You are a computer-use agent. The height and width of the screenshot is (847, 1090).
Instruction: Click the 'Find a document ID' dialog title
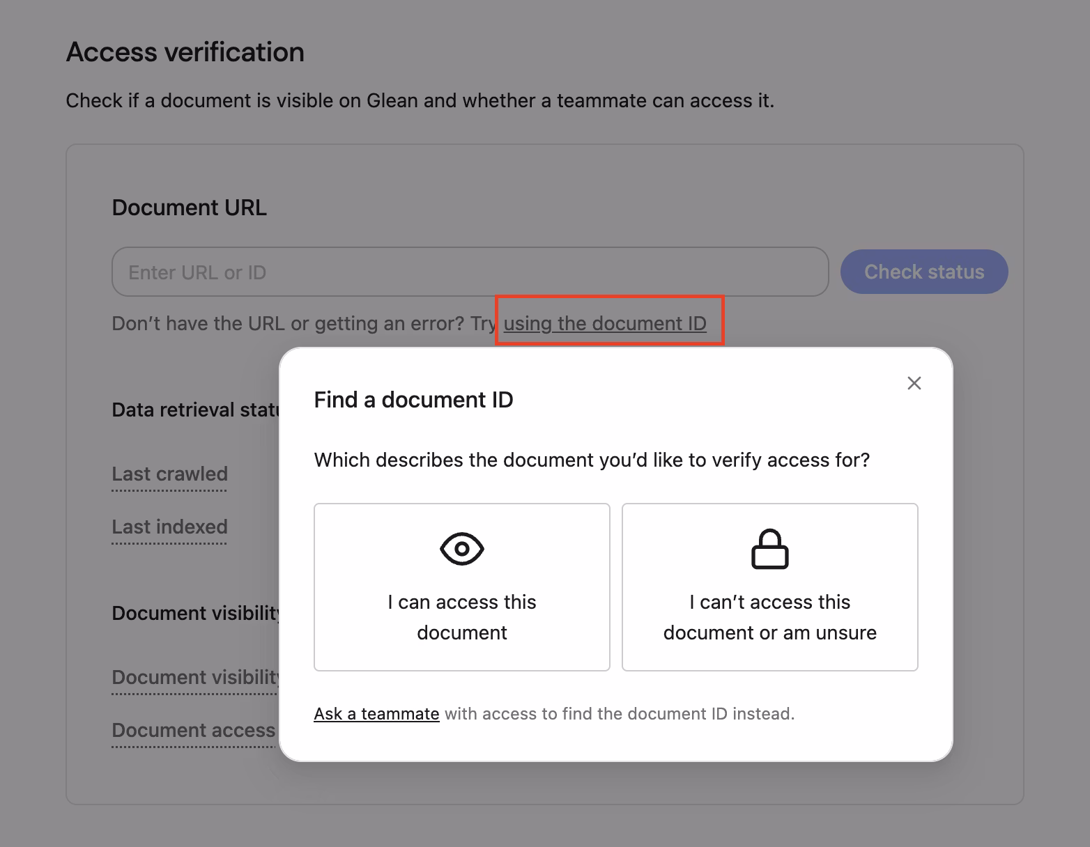(x=413, y=399)
